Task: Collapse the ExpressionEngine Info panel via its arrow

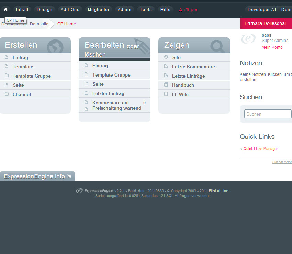Action: [70, 176]
